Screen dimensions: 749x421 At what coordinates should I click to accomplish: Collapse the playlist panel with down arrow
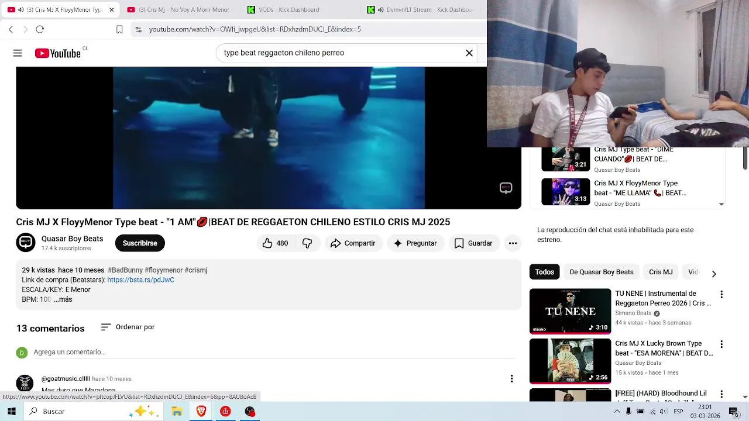tap(721, 204)
